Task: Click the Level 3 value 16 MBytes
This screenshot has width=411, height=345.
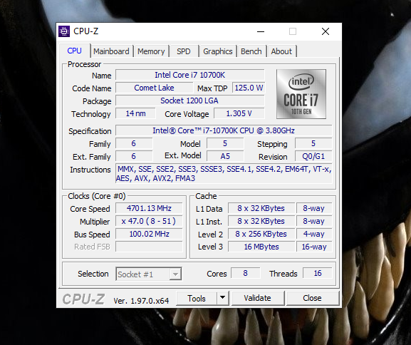Action: point(261,247)
